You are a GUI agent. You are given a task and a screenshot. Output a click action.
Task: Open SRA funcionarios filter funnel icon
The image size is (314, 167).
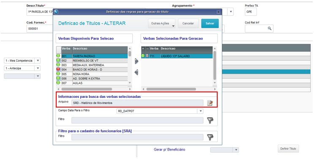point(210,137)
